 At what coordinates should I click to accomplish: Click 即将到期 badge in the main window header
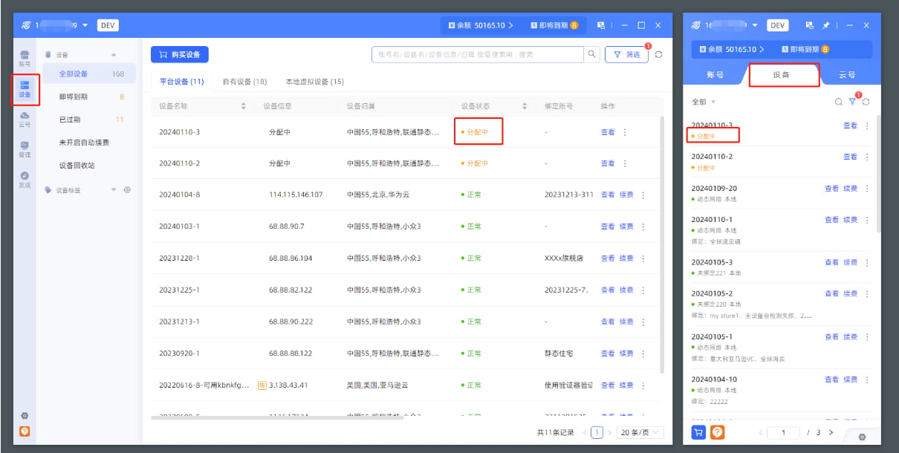click(x=554, y=25)
